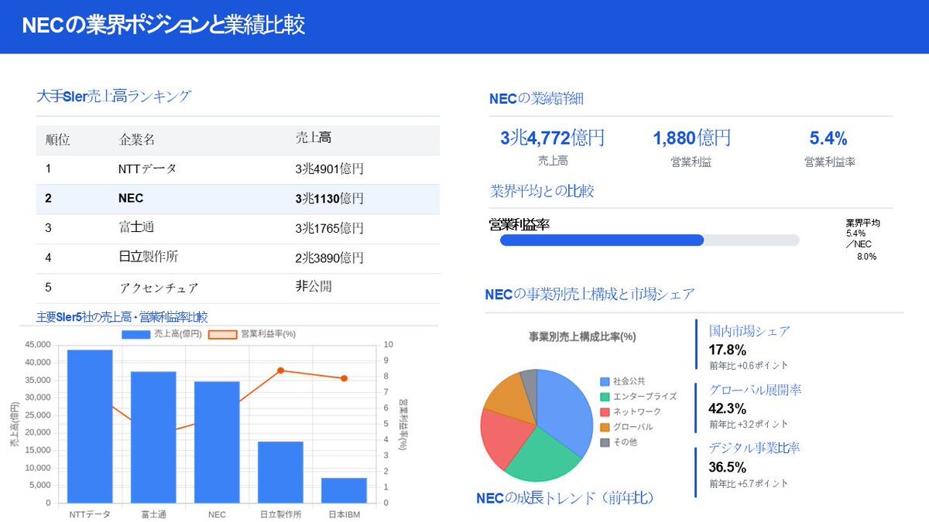Select the NTTデータ cell in the ranking table
This screenshot has width=929, height=522.
tap(147, 169)
